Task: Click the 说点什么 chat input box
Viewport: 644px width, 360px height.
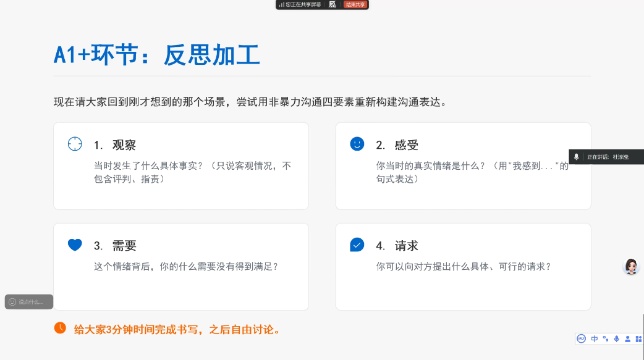Action: 31,302
